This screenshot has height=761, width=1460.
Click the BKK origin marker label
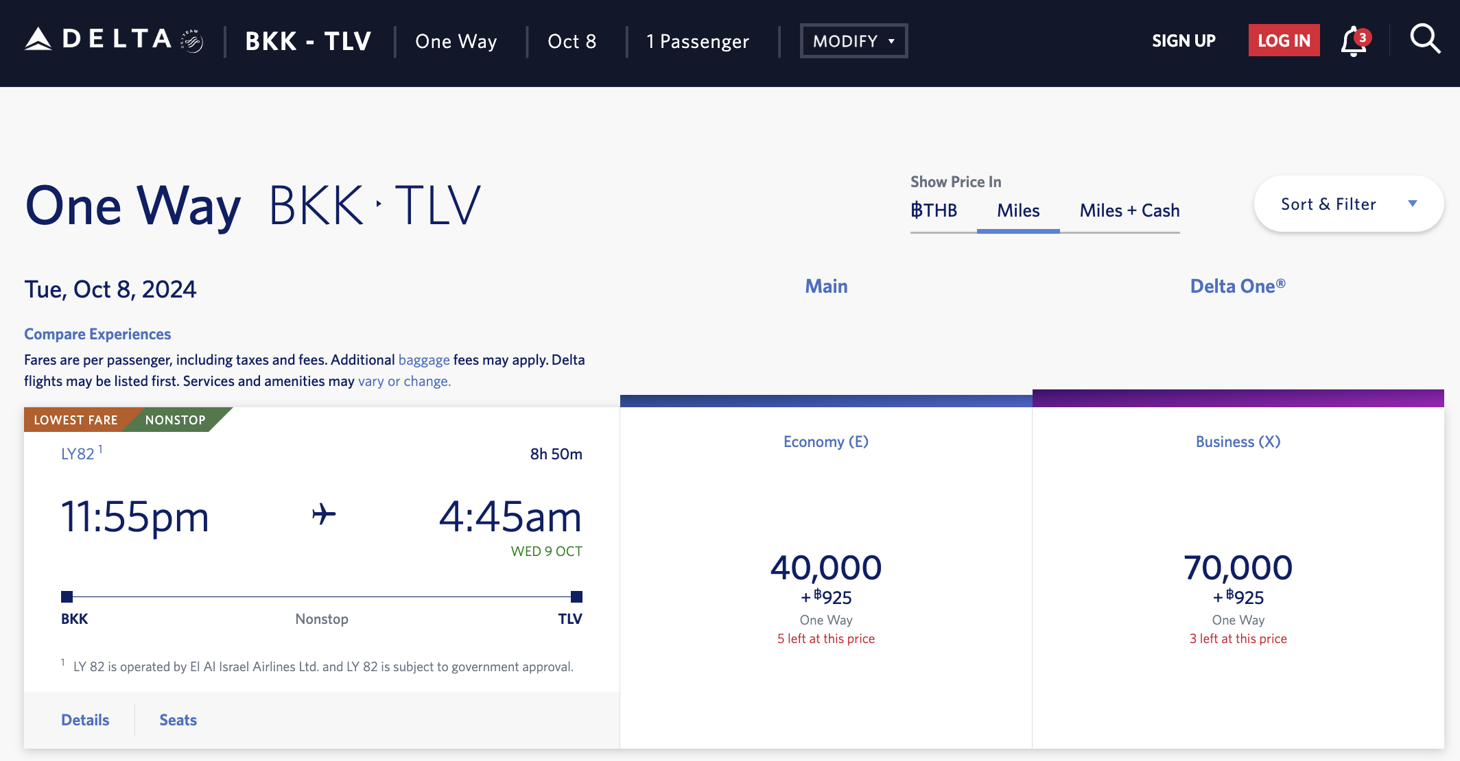click(x=74, y=618)
